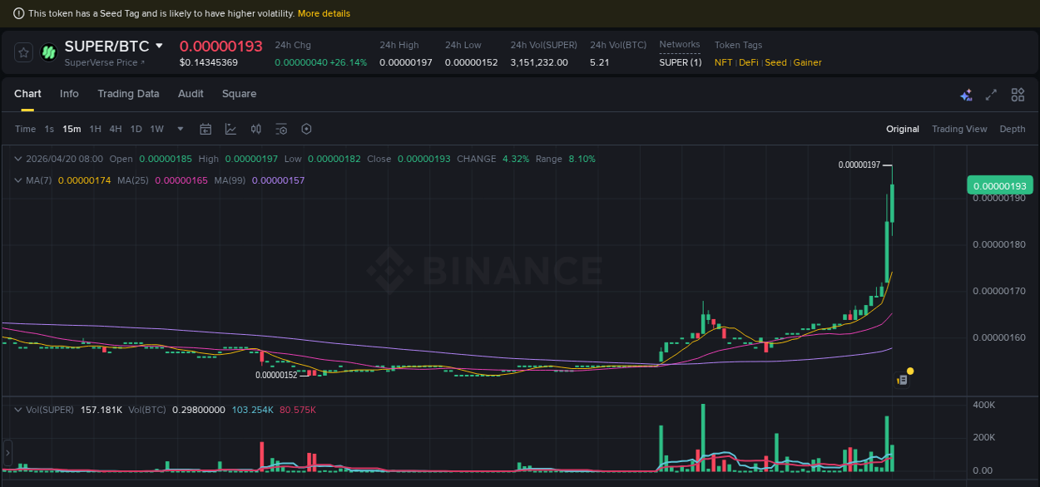Click the MA(99) value 0.00000157
The image size is (1040, 487).
tap(278, 180)
